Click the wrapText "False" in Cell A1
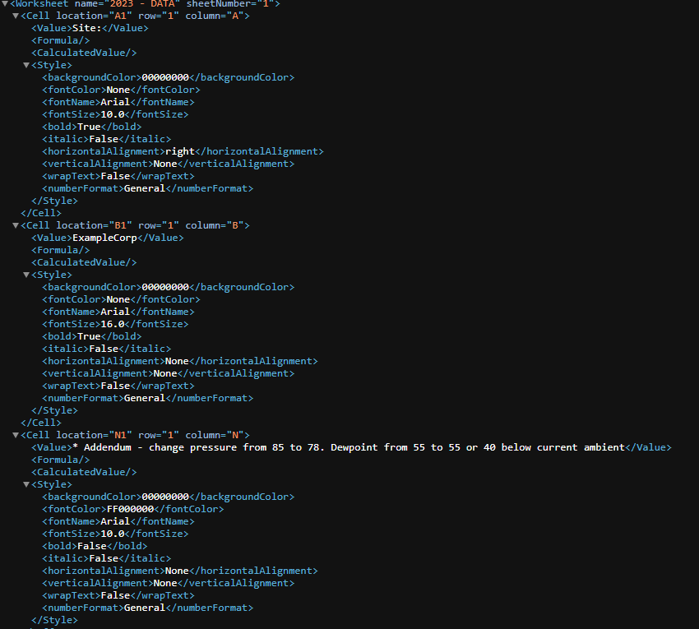This screenshot has width=699, height=629. coord(115,176)
